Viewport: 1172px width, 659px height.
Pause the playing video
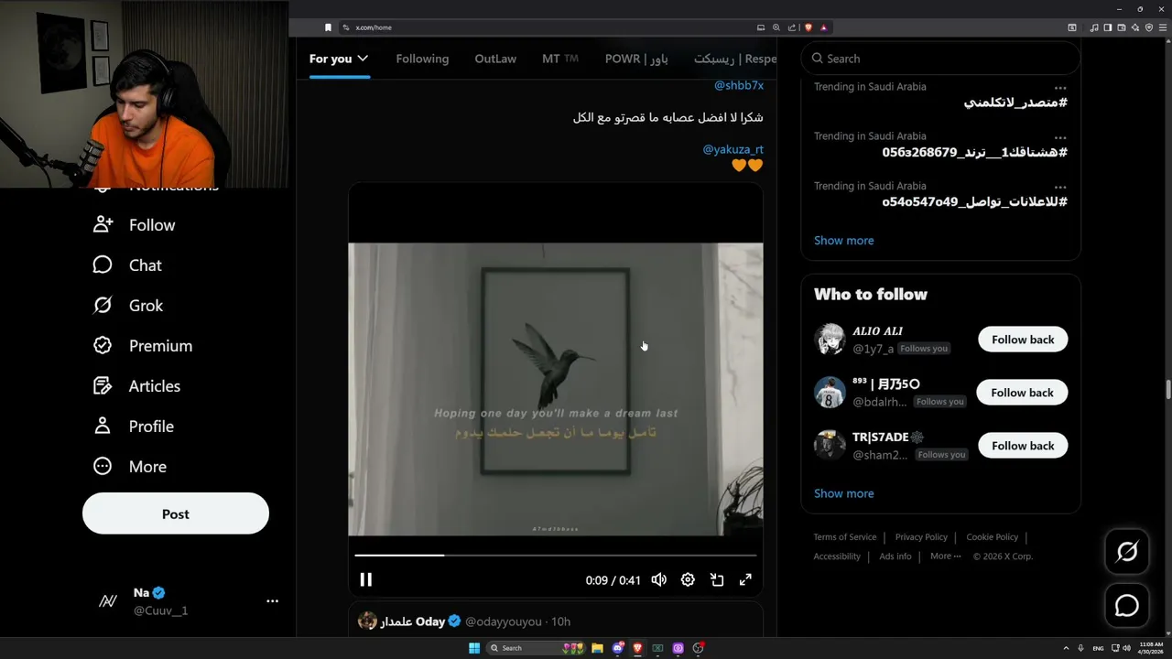pyautogui.click(x=365, y=579)
